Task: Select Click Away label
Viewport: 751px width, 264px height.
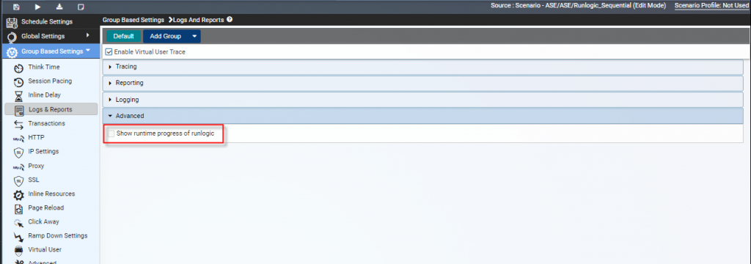Action: coord(43,222)
